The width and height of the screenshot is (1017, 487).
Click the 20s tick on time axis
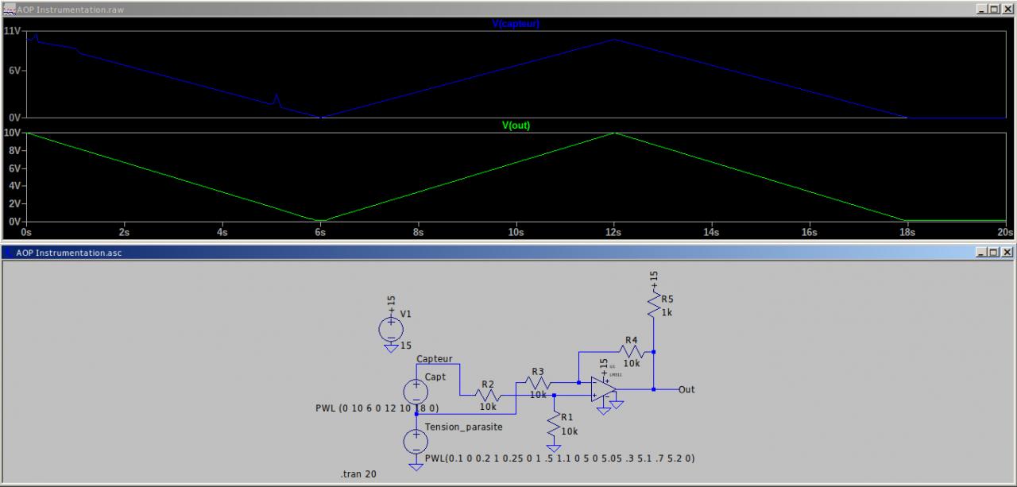point(1006,233)
